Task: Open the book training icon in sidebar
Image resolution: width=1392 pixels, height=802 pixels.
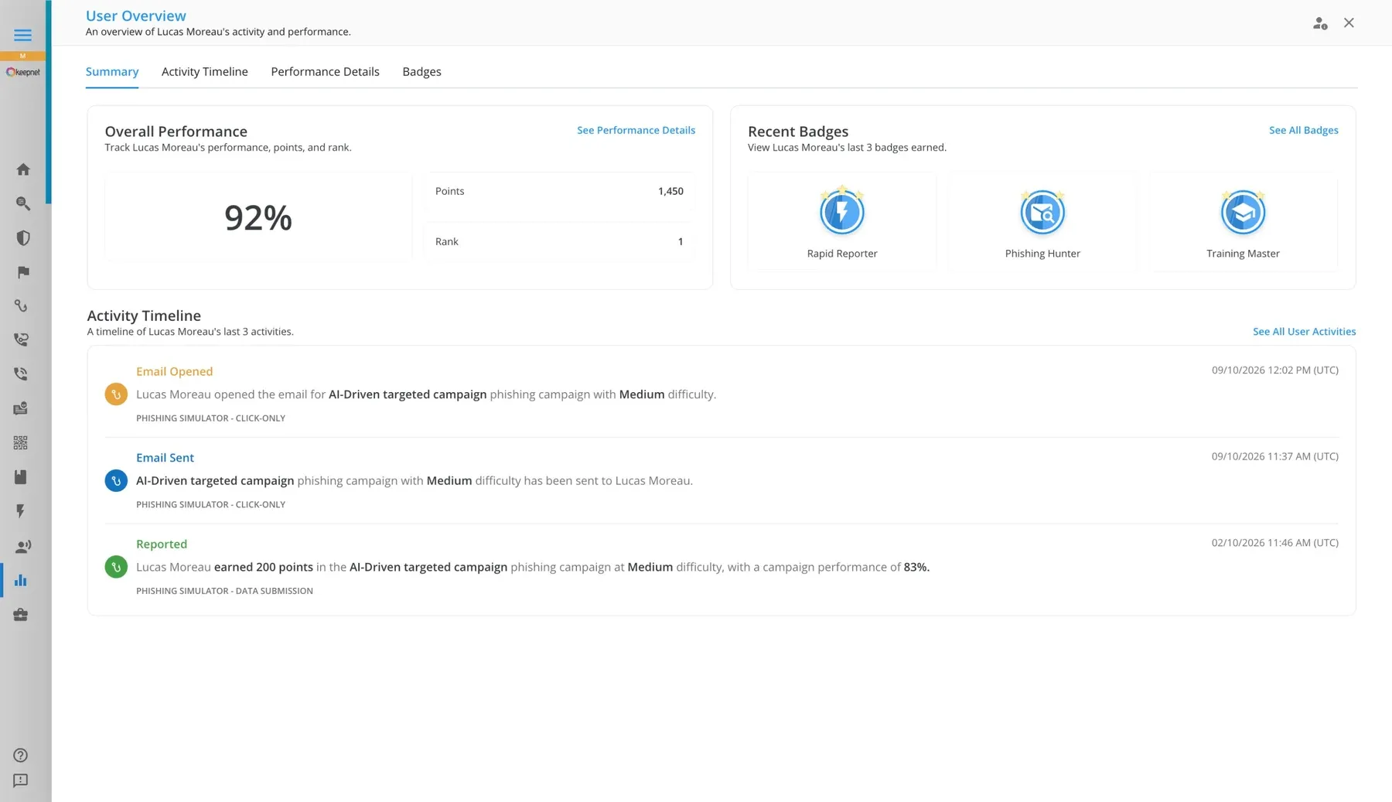Action: pyautogui.click(x=21, y=477)
